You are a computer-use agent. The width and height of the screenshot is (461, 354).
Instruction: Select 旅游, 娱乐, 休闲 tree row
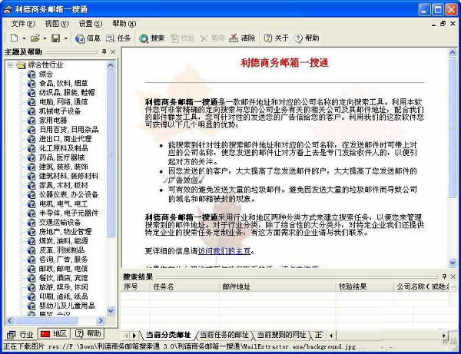tap(58, 287)
